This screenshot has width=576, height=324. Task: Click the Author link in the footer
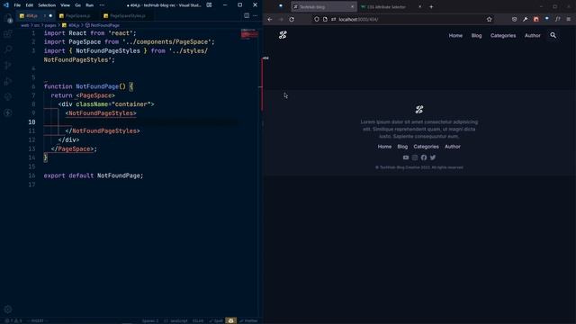tap(453, 147)
